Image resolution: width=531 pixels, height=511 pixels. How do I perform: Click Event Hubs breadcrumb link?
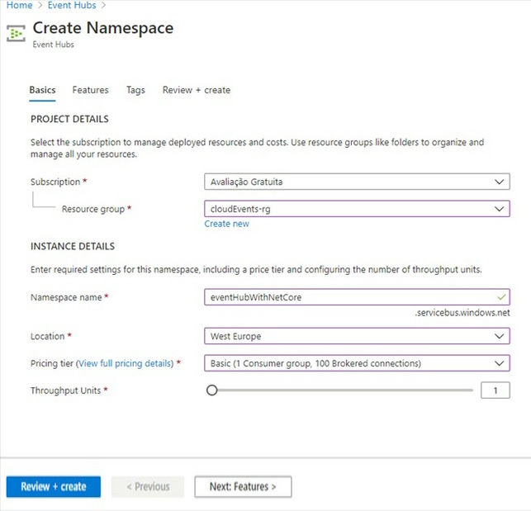tap(73, 5)
